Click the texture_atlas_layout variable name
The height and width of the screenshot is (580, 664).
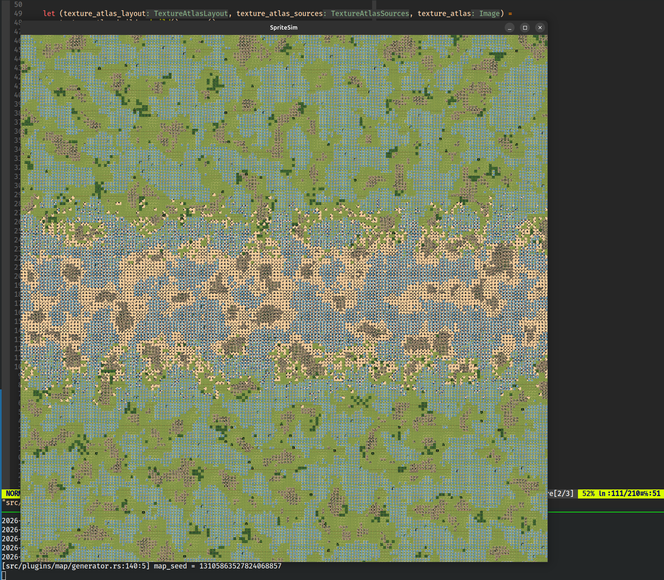[105, 14]
